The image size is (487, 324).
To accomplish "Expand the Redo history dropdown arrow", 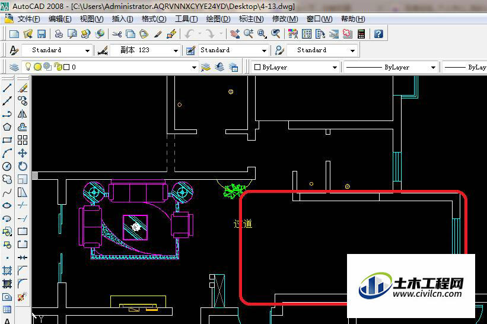I will point(221,33).
